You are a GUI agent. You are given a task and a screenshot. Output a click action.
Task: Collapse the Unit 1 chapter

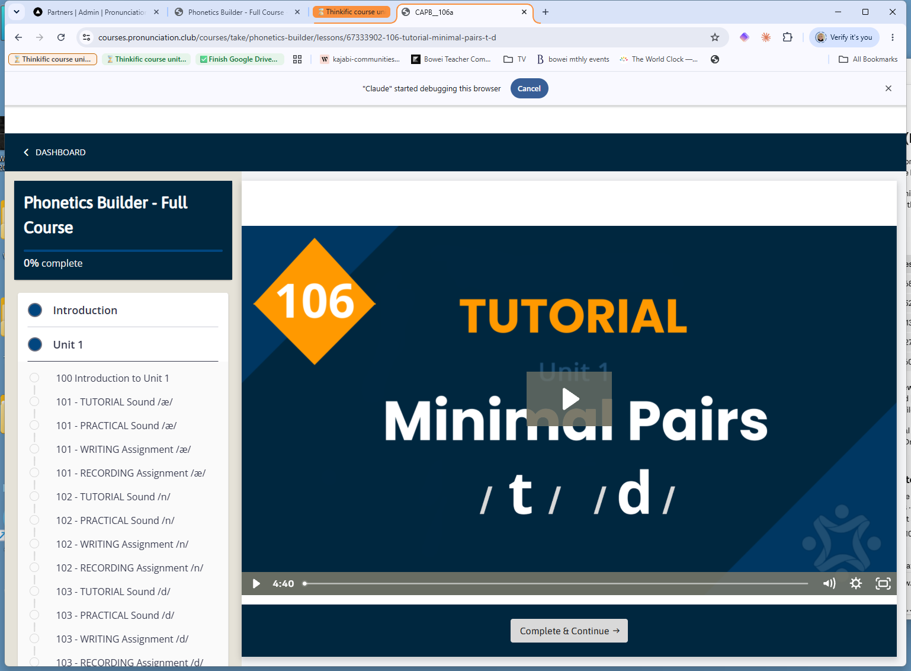coord(123,344)
